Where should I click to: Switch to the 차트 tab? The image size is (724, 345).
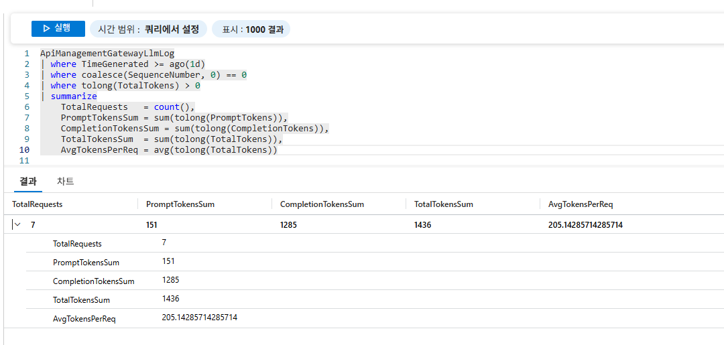point(66,182)
